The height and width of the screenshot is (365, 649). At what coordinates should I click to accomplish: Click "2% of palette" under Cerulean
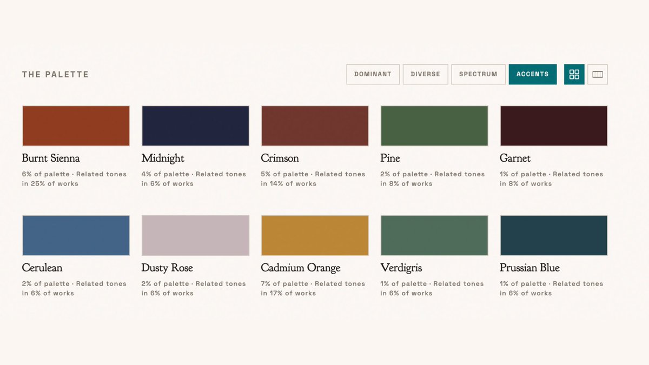[46, 284]
